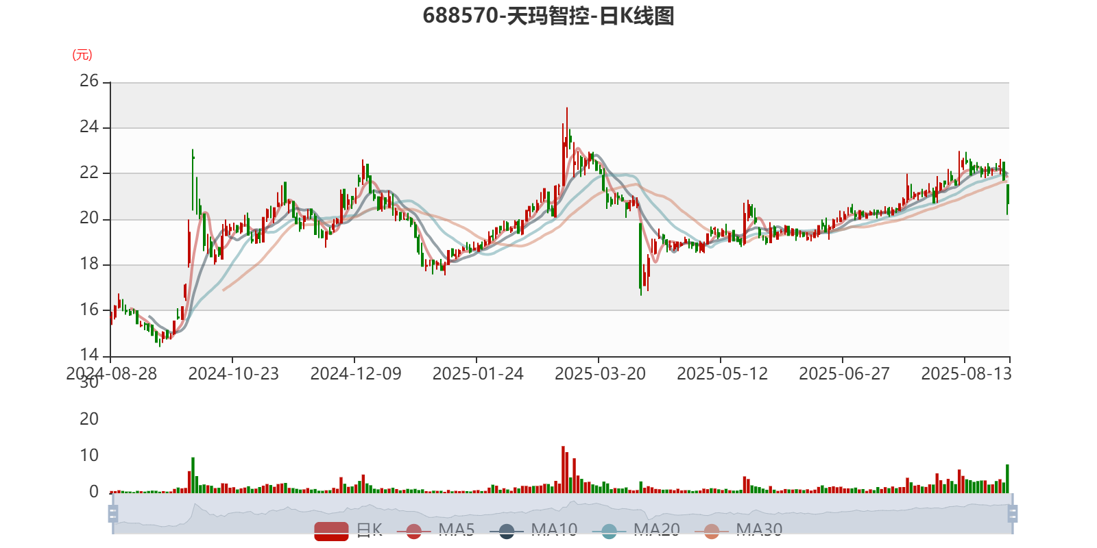This screenshot has height=548, width=1097.
Task: Click the x-axis date label 2025-08-13
Action: (965, 373)
